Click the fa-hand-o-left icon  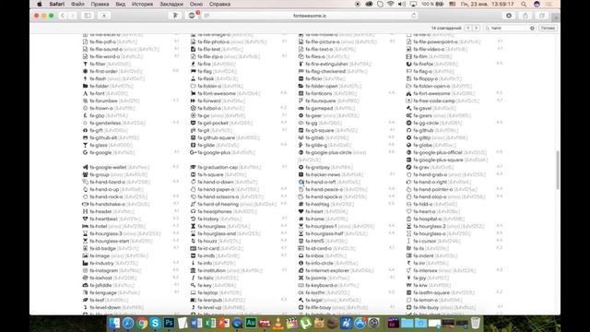pos(301,182)
